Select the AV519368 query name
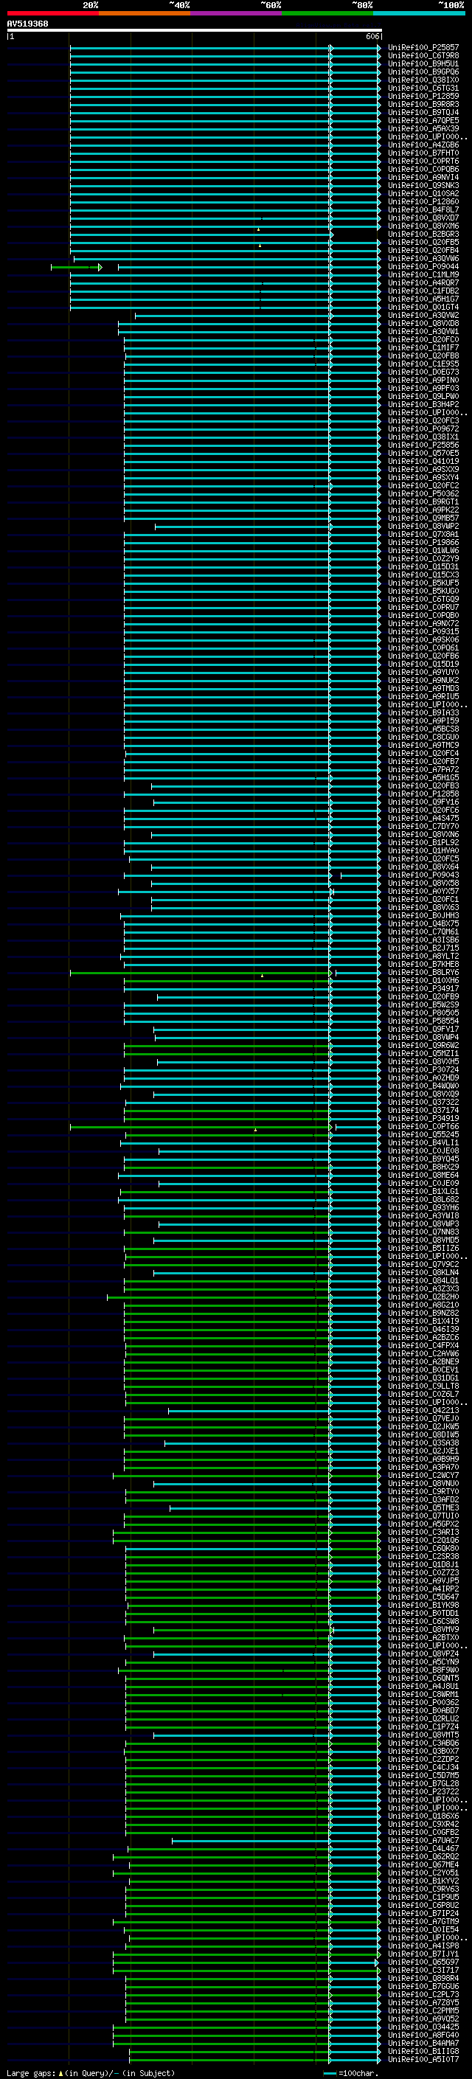 click(27, 24)
